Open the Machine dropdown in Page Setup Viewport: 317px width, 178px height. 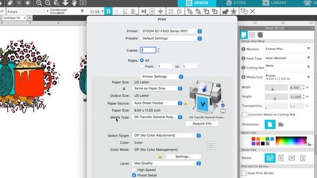tap(288, 49)
